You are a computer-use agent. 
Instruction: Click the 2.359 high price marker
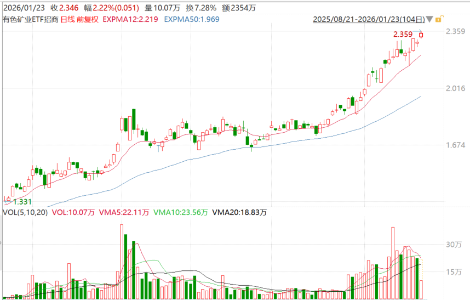403,35
